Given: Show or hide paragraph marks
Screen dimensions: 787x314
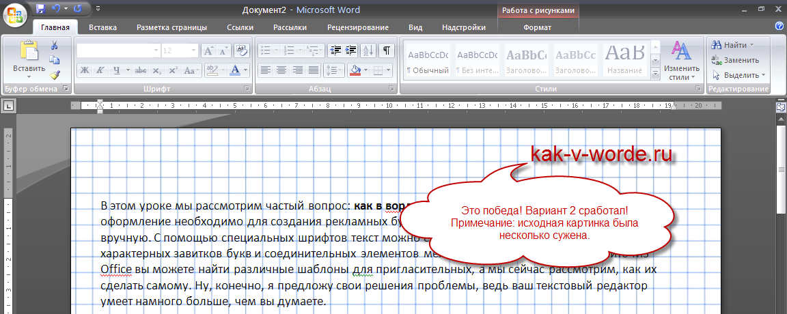Looking at the screenshot, I should coord(387,50).
